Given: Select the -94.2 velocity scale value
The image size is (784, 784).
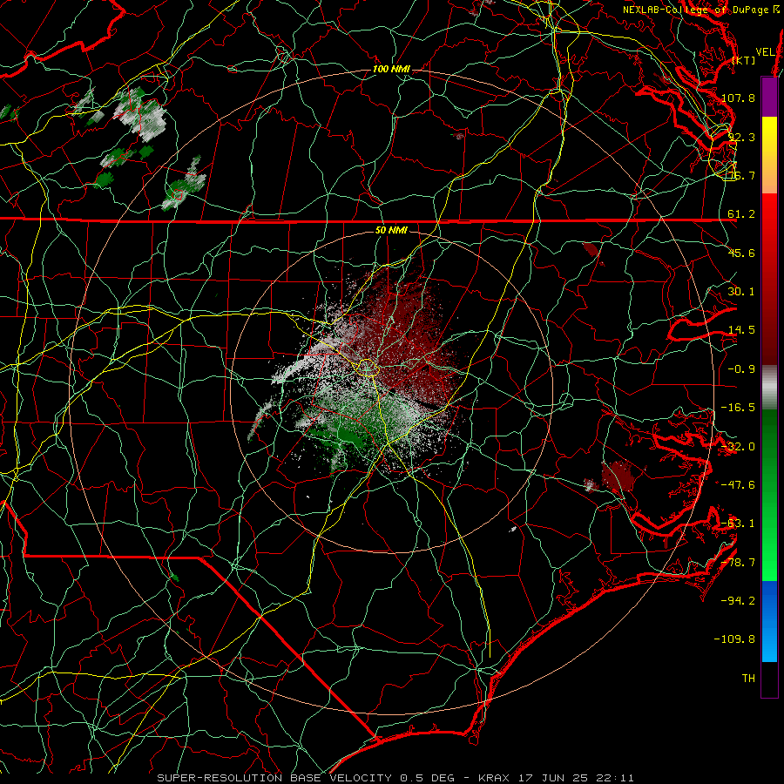Looking at the screenshot, I should click(738, 601).
